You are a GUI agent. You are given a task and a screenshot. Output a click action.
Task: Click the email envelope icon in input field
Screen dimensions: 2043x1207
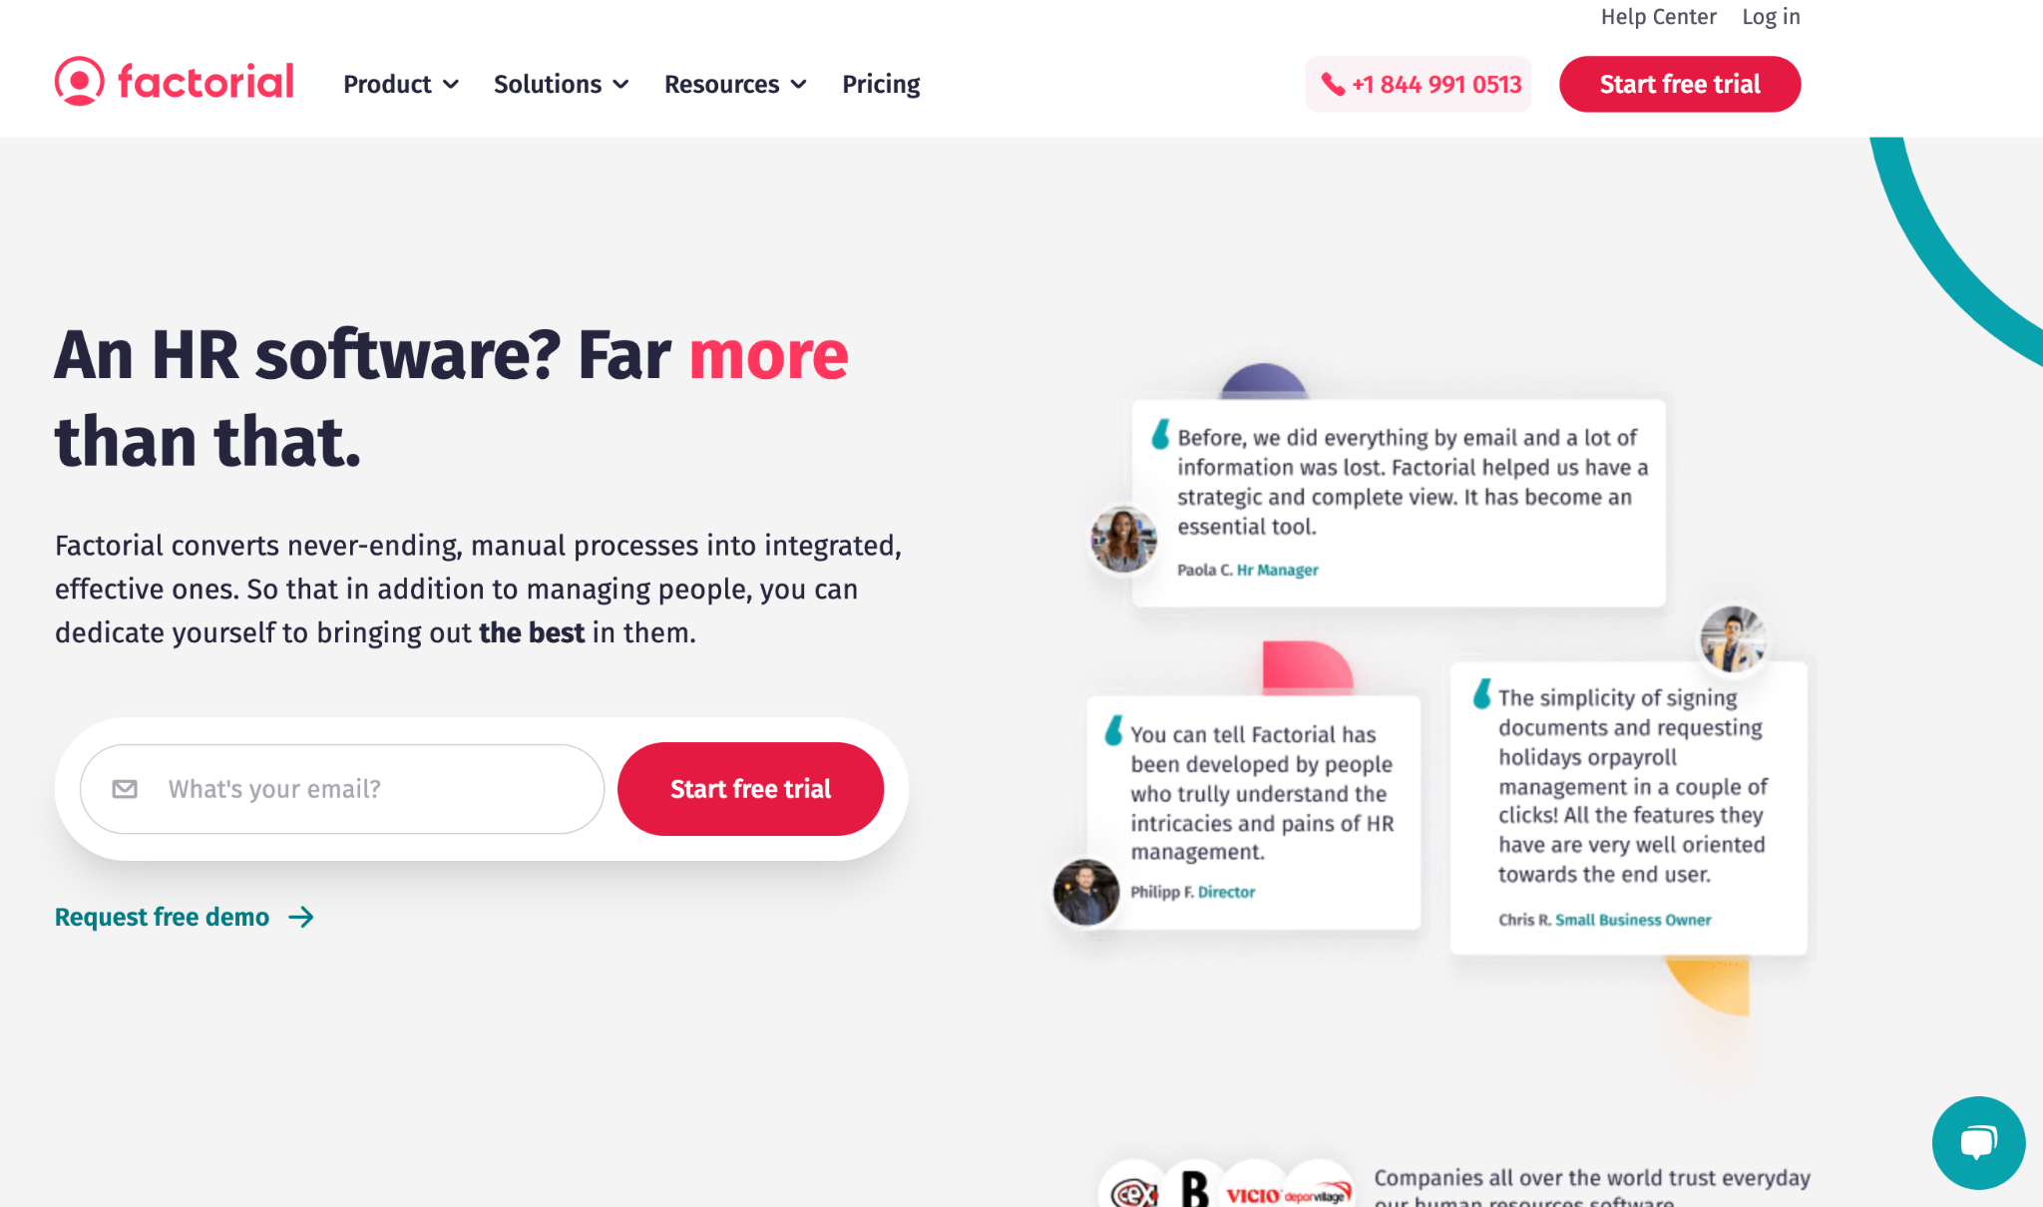tap(127, 789)
